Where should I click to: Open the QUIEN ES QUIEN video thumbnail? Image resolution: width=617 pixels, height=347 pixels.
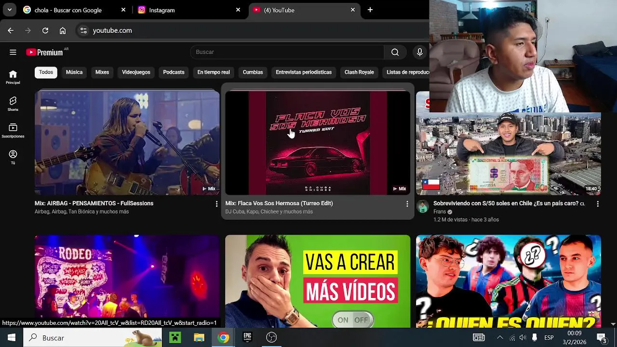click(508, 281)
